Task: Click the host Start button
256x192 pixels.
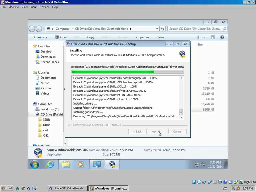Action: point(6,188)
